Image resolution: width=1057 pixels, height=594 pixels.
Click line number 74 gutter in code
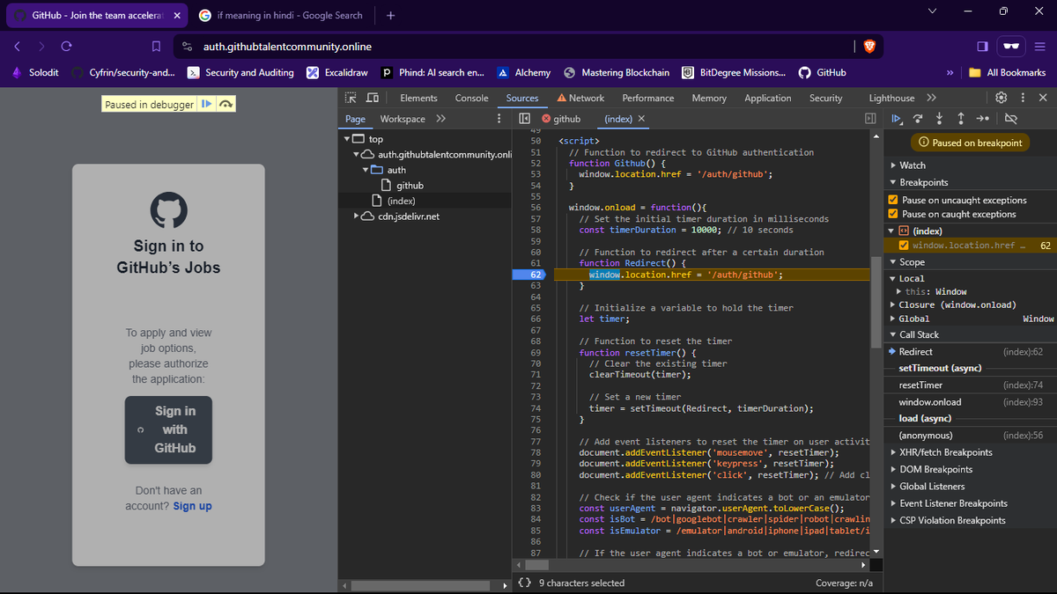[536, 408]
